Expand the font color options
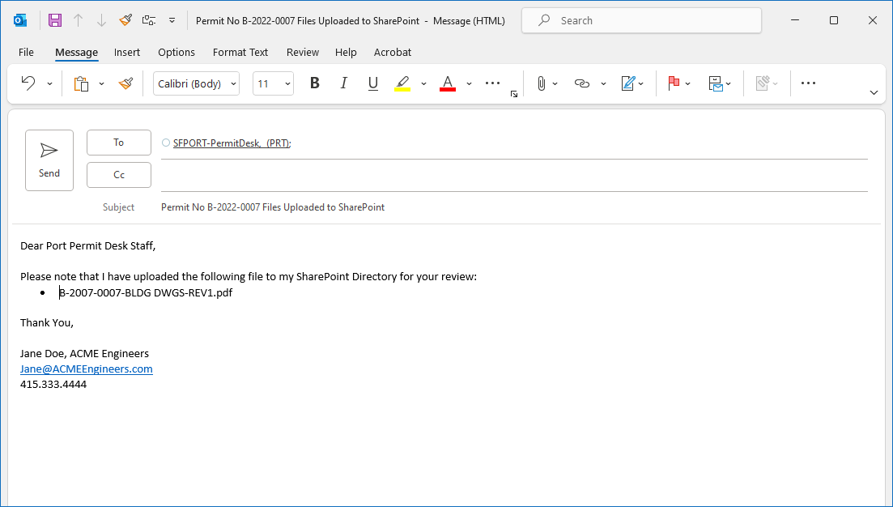Viewport: 893px width, 507px height. [468, 83]
